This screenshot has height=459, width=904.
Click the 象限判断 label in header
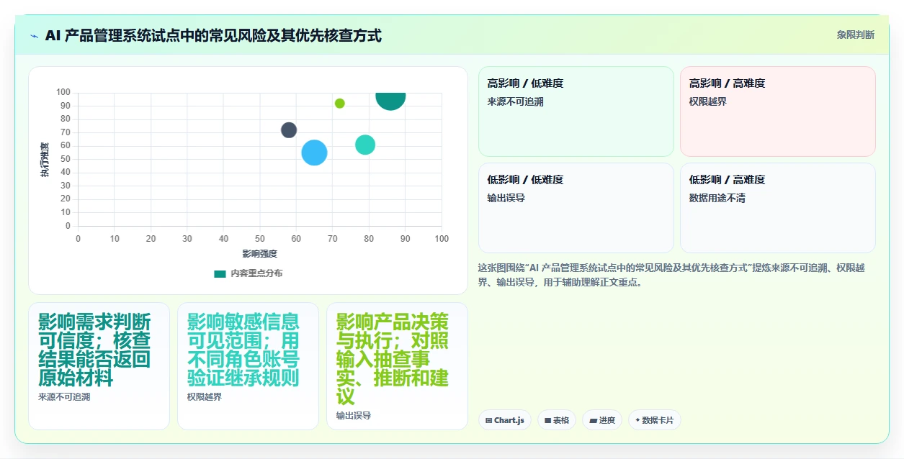pos(856,35)
